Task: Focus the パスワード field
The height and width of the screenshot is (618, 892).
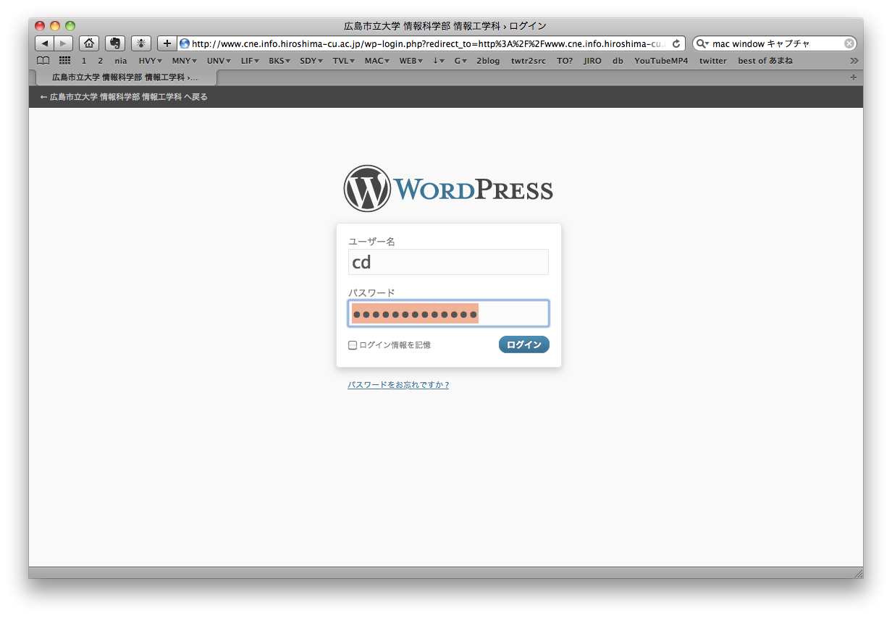Action: tap(448, 313)
